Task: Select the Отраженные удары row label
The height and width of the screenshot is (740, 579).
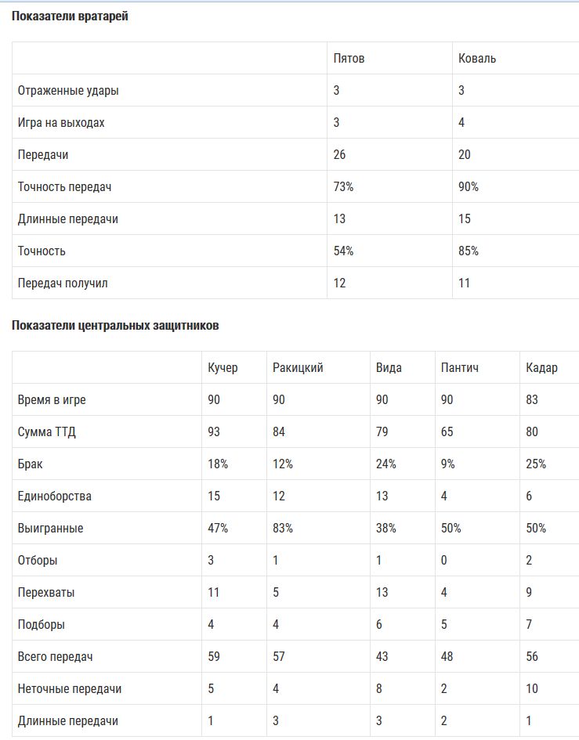Action: [68, 91]
